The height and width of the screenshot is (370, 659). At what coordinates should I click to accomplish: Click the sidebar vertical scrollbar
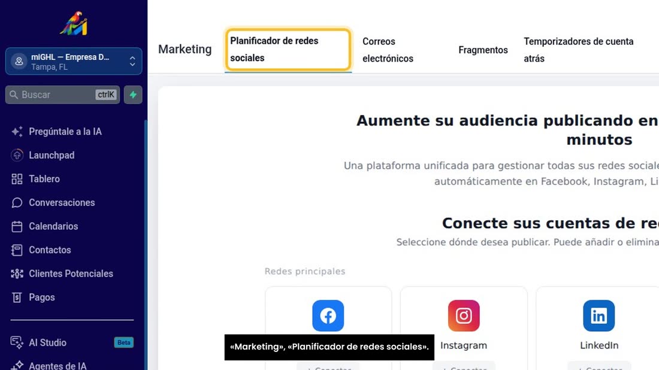click(x=146, y=244)
